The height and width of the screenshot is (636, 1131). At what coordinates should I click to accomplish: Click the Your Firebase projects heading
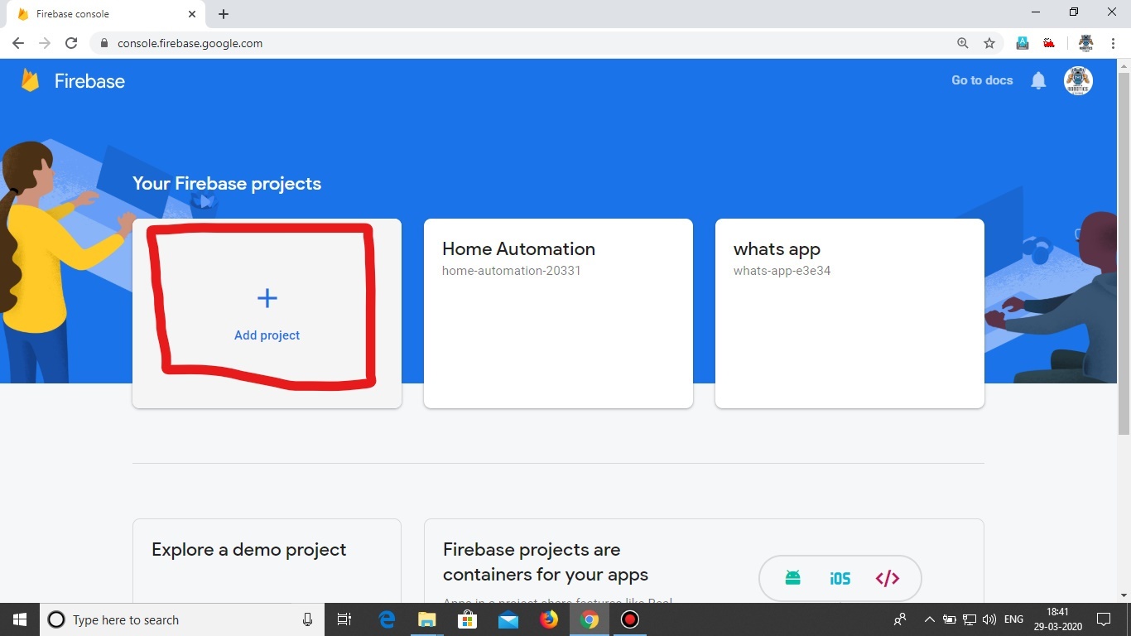[x=227, y=184]
